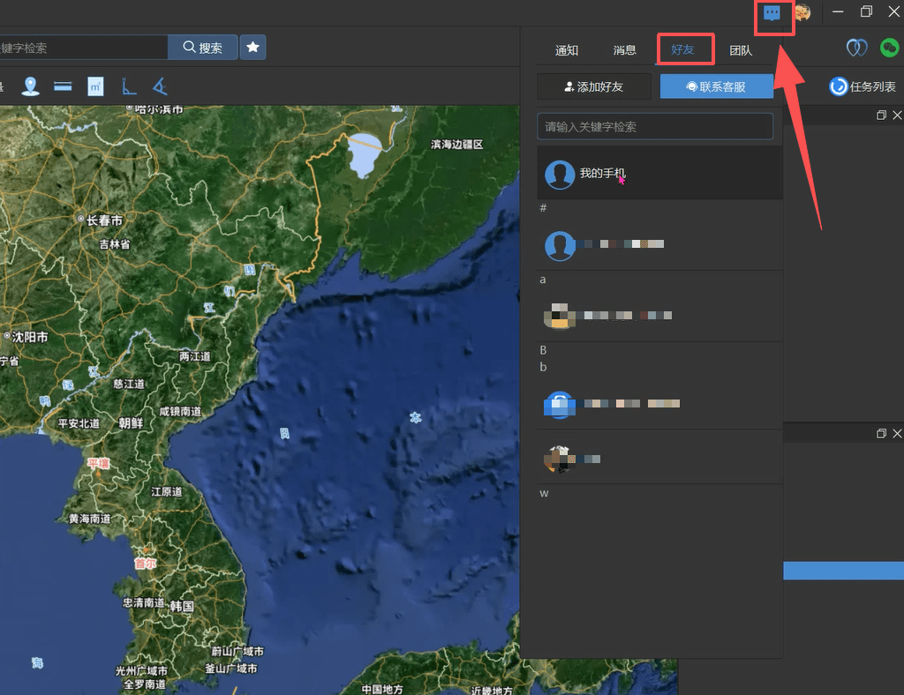Click 釜山广域市 label on the map
904x695 pixels.
[230, 669]
